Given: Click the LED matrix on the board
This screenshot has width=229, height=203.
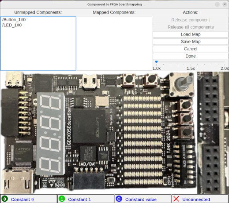Looking at the screenshot, I should 143,140.
